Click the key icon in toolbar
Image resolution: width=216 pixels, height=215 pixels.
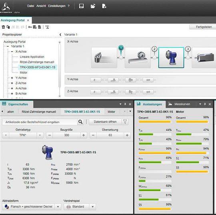[30, 27]
